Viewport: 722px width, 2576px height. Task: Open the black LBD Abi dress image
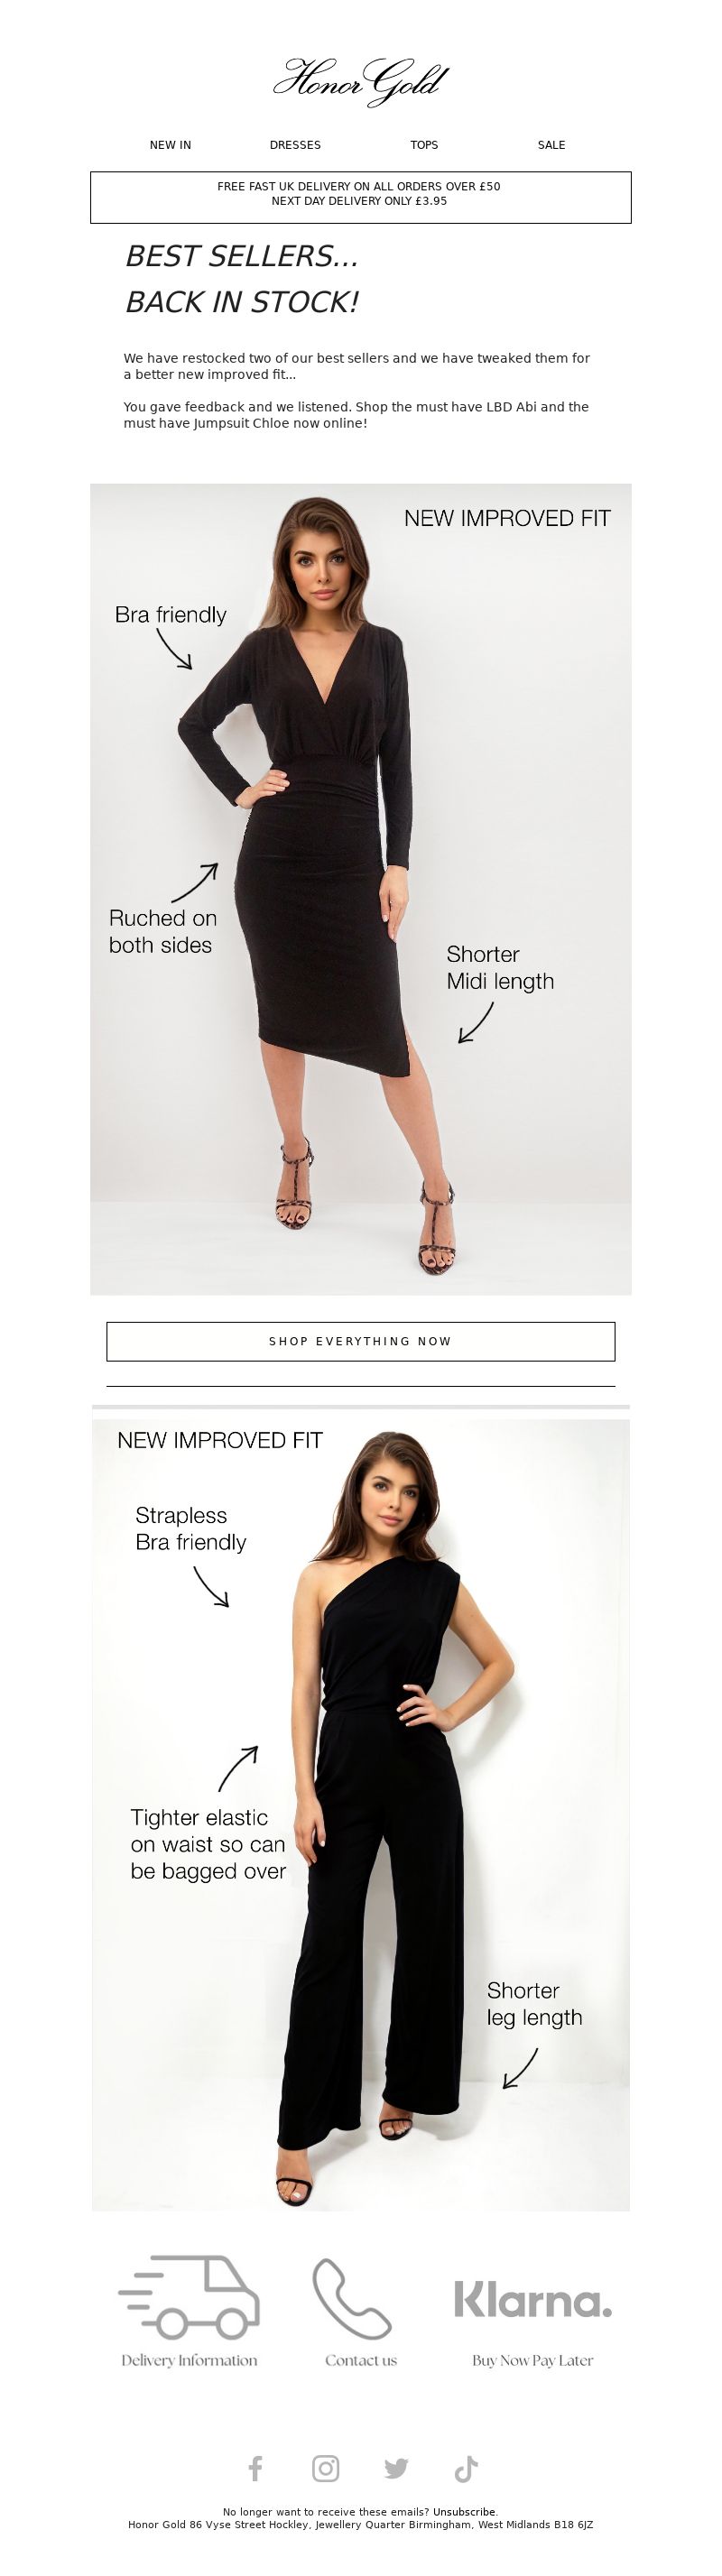361,889
